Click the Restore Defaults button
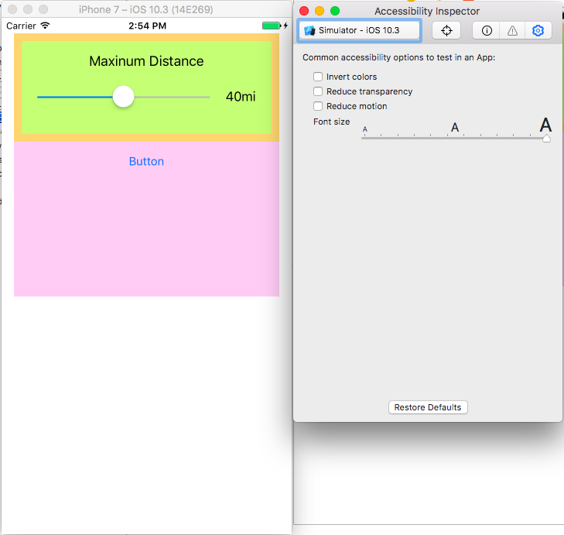The image size is (564, 535). pyautogui.click(x=428, y=407)
